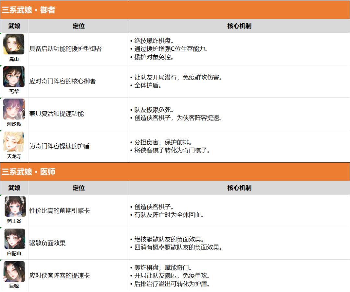The width and height of the screenshot is (350, 292).
Task: Select the name label 药王谷
Action: point(14,221)
